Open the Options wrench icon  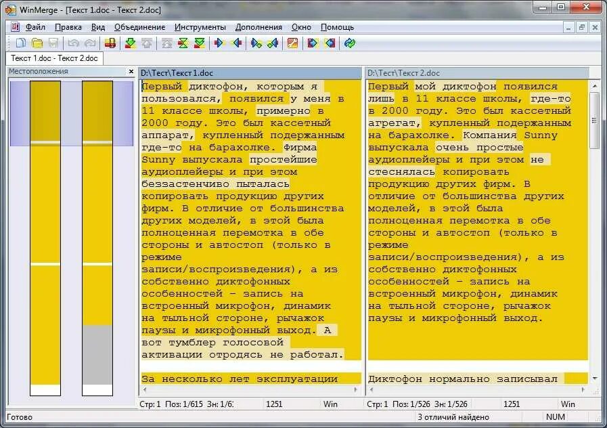coord(292,43)
